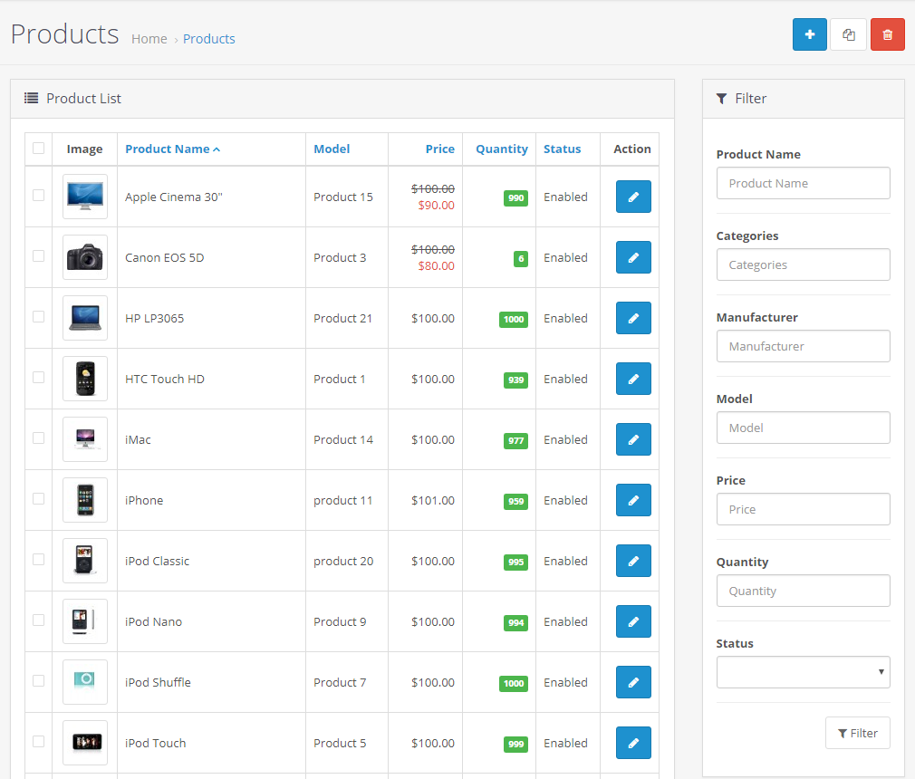This screenshot has height=779, width=915.
Task: Select the iPod Classic row checkbox
Action: pyautogui.click(x=39, y=560)
